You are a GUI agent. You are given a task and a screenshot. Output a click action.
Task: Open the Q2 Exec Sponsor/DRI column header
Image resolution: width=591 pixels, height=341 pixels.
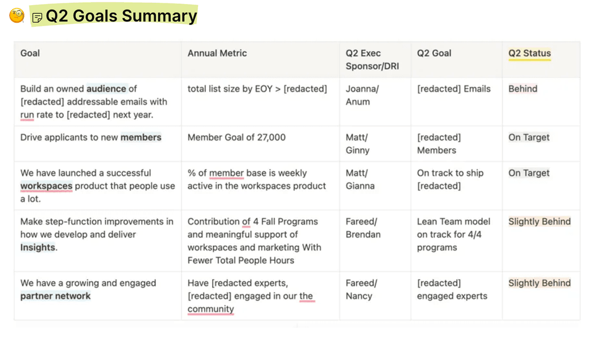tap(372, 60)
